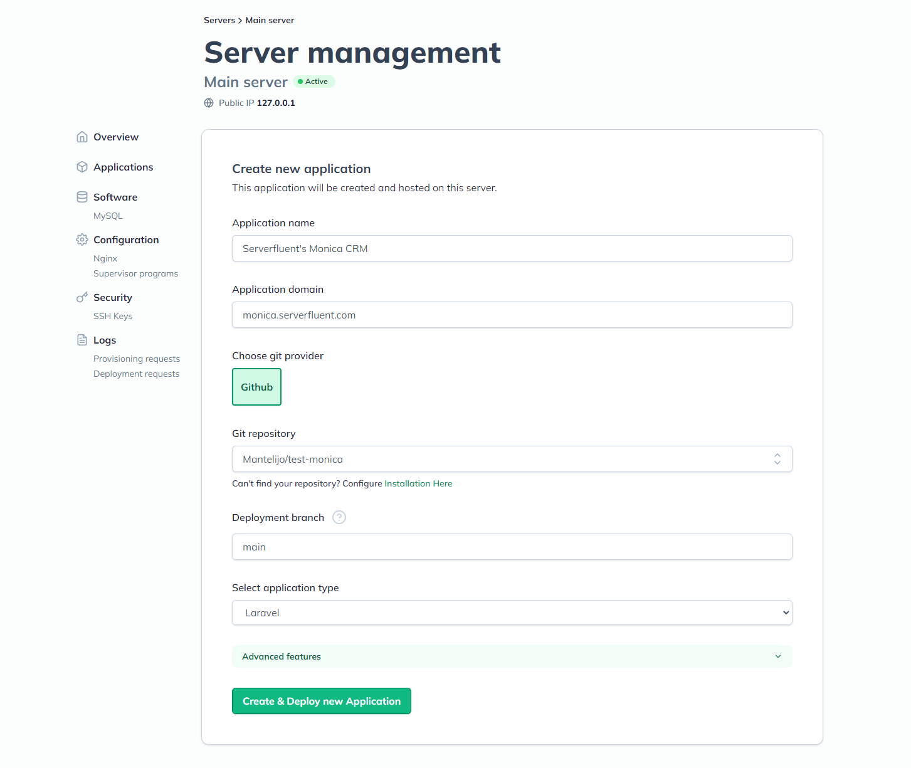The image size is (911, 768).
Task: Open Supervisor programs page
Action: (135, 273)
